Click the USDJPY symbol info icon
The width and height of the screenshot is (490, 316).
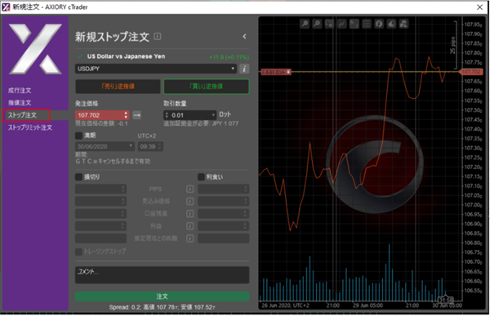pyautogui.click(x=244, y=69)
